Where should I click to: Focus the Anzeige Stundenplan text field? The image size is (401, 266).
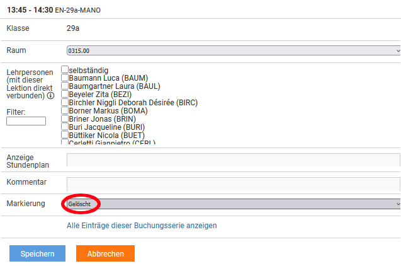coord(233,160)
